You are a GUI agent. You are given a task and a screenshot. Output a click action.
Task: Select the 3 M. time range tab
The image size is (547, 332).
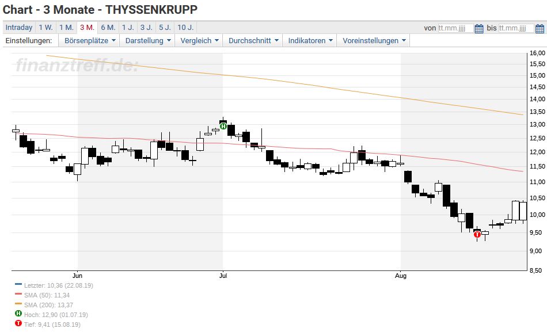coord(87,28)
